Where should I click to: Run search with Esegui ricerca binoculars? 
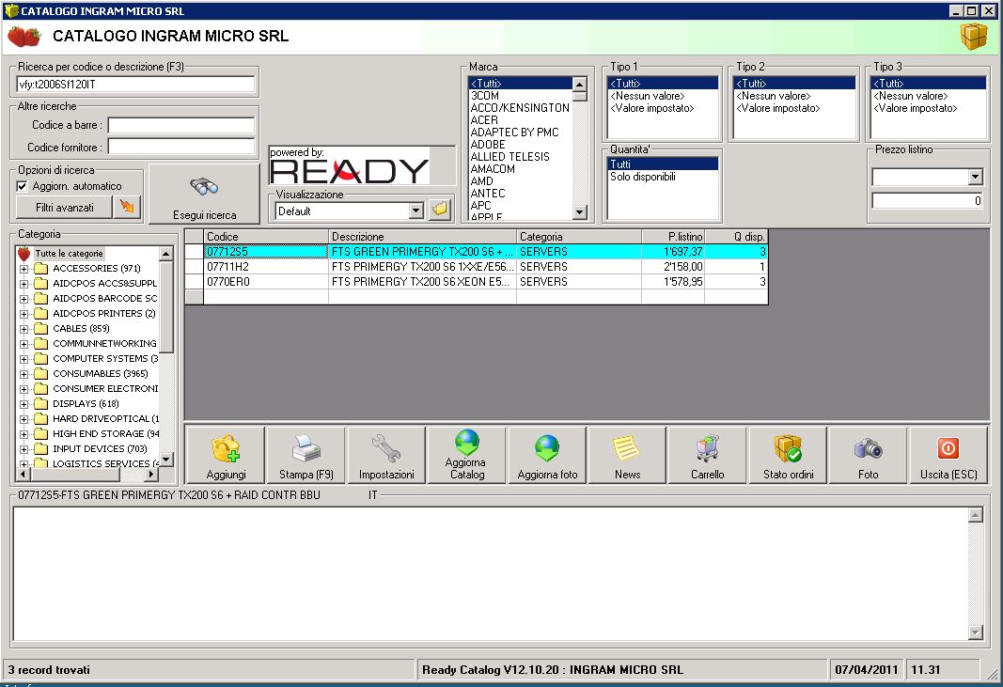tap(204, 195)
